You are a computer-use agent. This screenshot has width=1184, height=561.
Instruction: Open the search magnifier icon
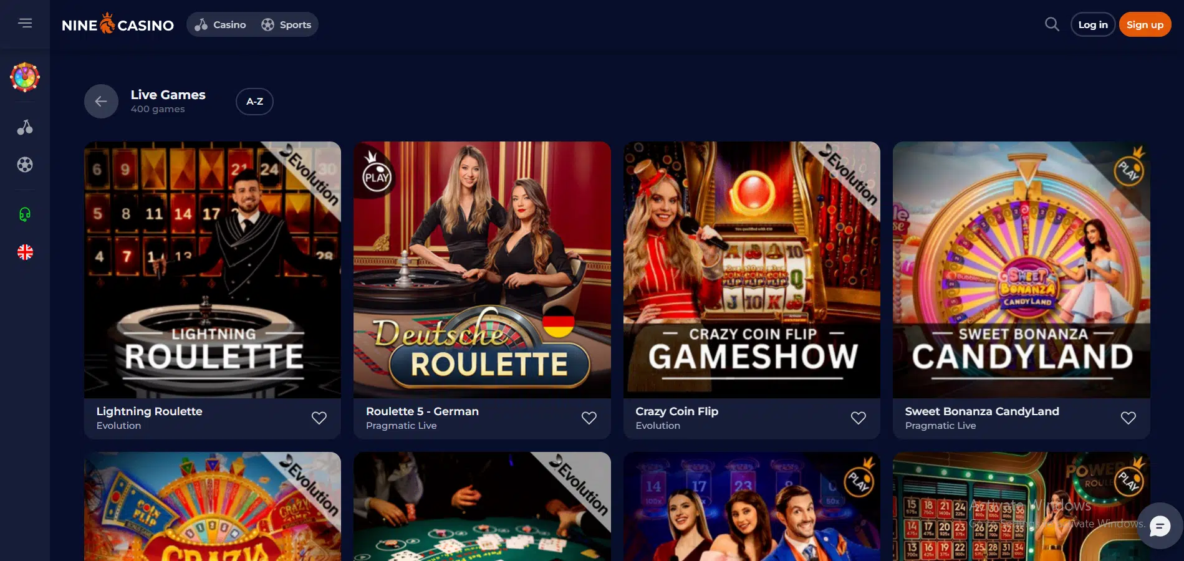(x=1052, y=24)
